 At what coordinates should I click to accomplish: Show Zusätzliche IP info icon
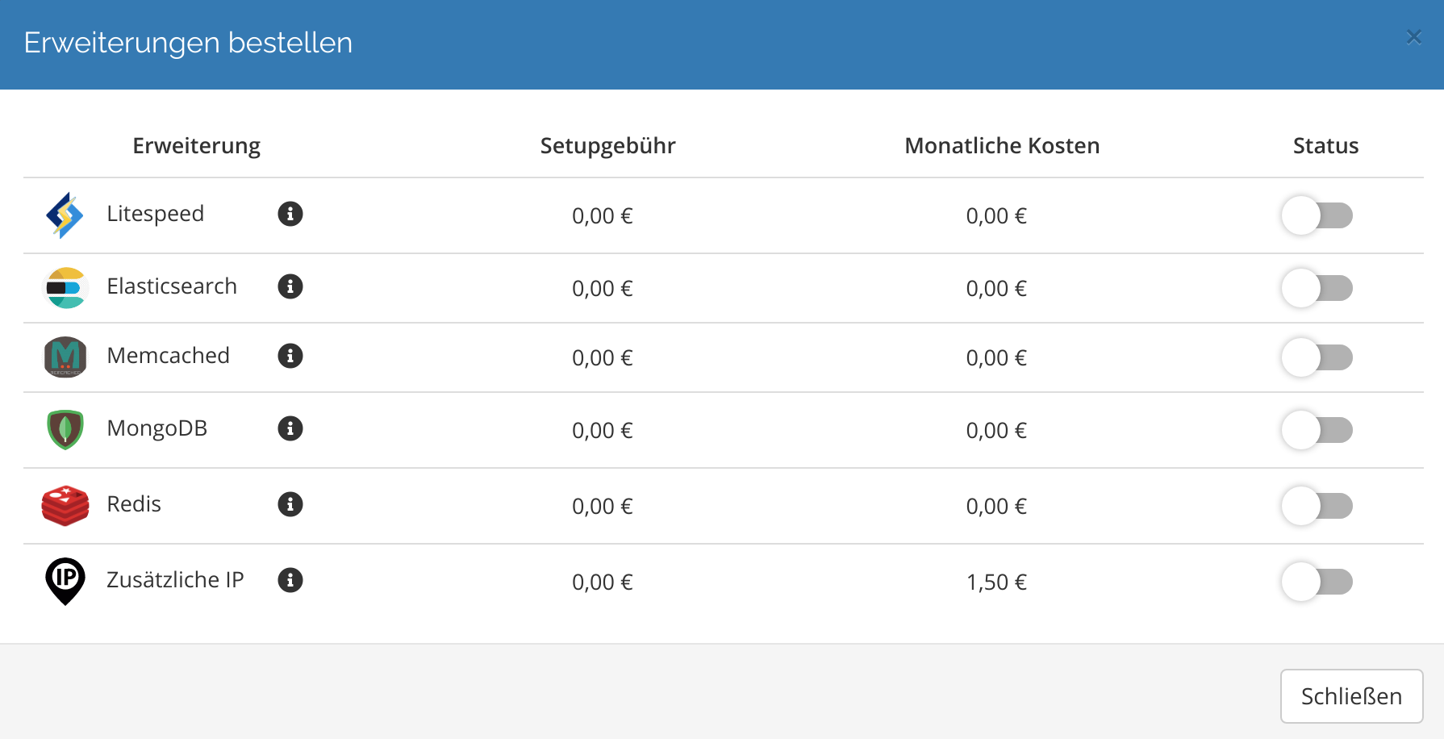(x=290, y=580)
